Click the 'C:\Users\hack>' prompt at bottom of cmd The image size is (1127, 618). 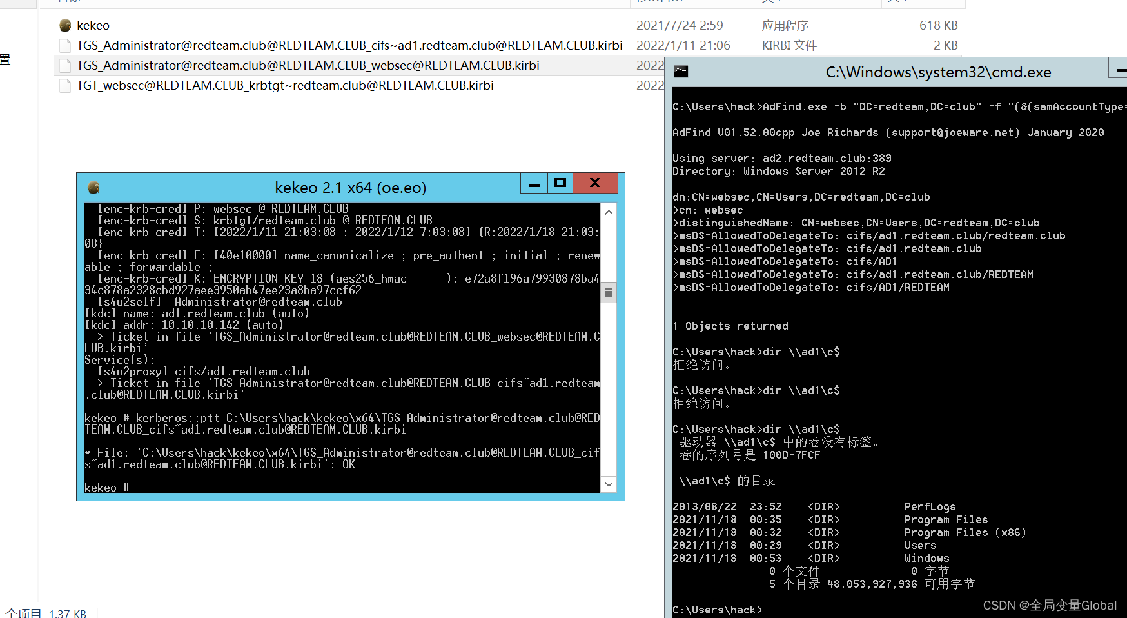click(x=717, y=610)
